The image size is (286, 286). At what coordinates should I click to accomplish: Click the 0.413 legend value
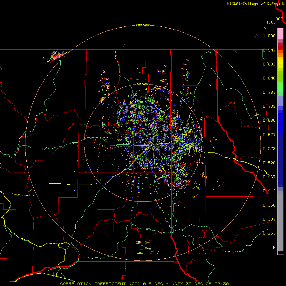click(269, 191)
